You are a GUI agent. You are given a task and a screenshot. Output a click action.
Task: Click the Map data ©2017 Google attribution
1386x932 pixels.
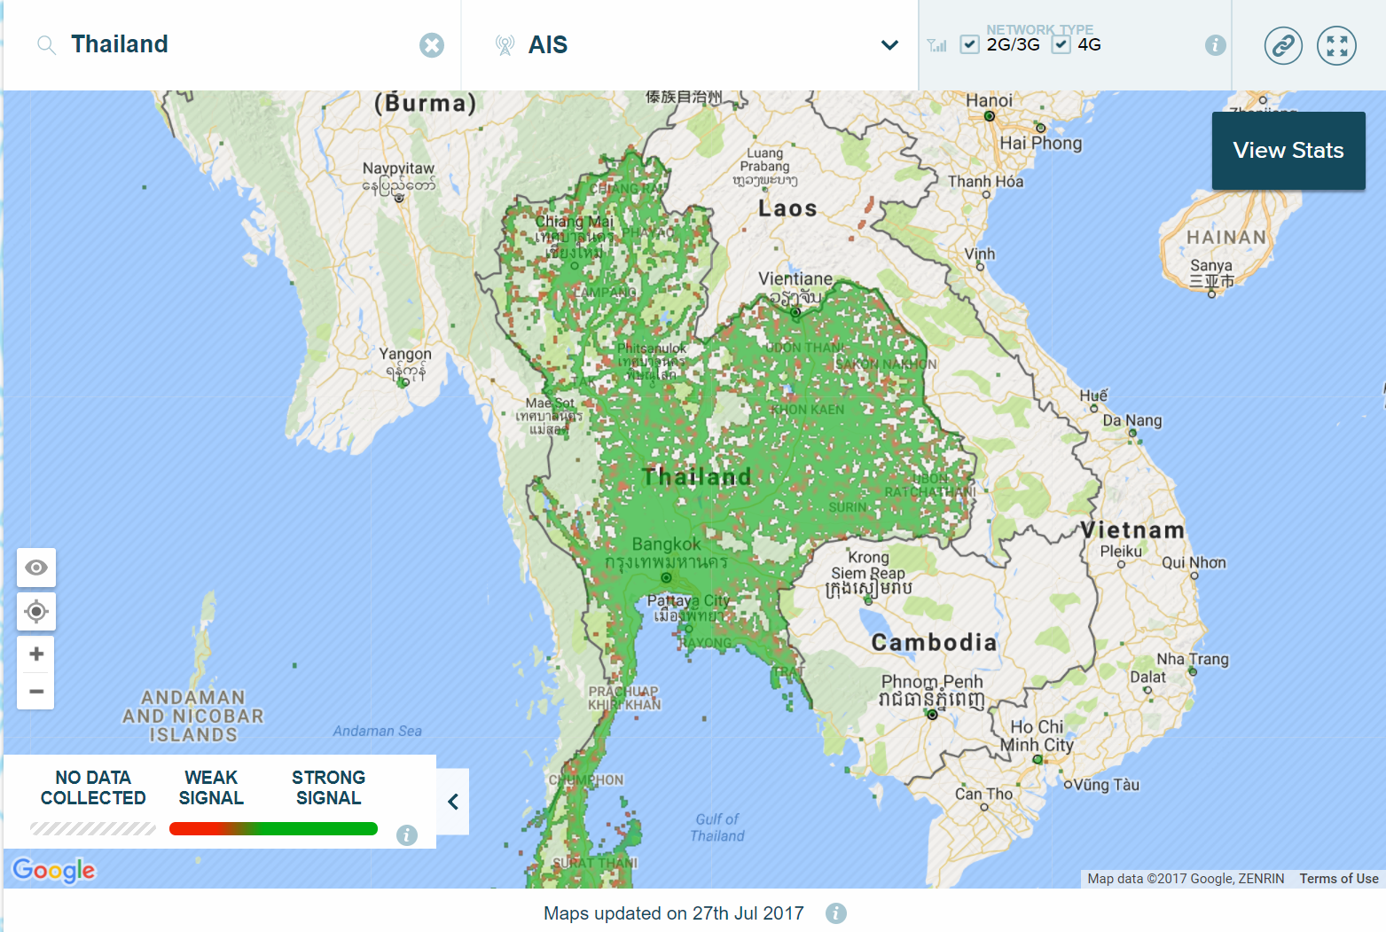pos(1186,879)
